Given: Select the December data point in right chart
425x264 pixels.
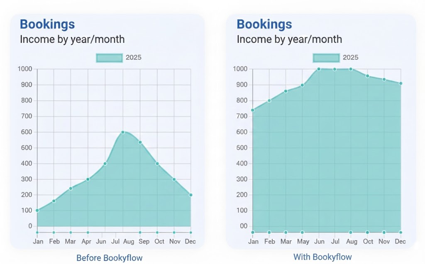Looking at the screenshot, I should pos(401,83).
